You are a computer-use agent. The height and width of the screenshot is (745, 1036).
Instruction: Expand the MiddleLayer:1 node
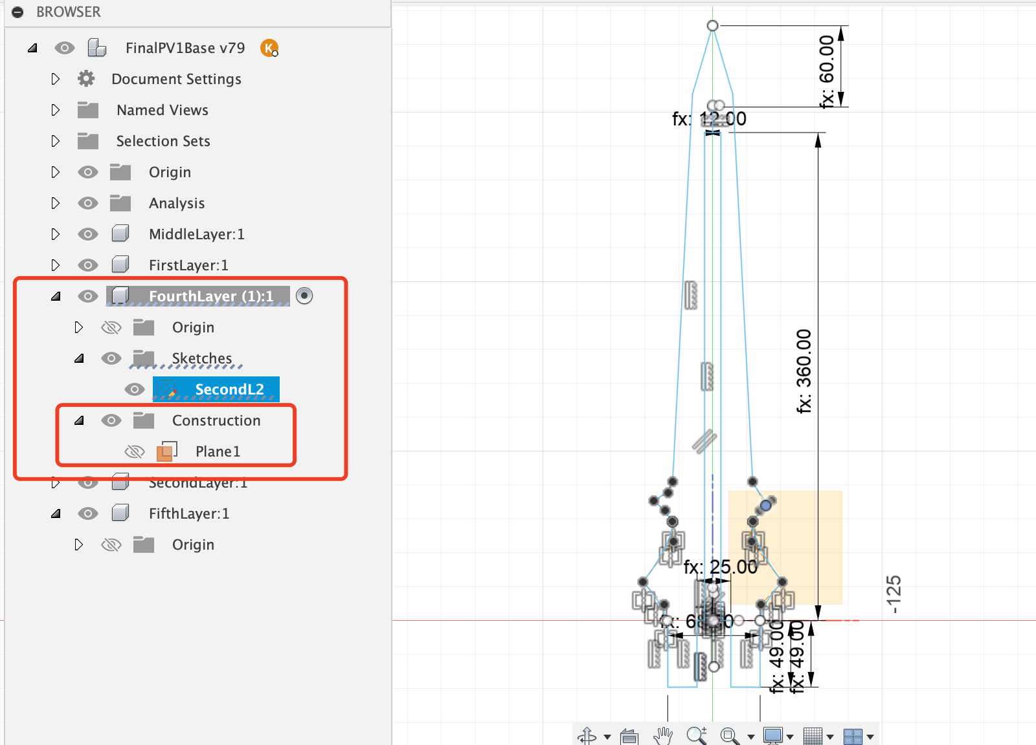pos(56,234)
